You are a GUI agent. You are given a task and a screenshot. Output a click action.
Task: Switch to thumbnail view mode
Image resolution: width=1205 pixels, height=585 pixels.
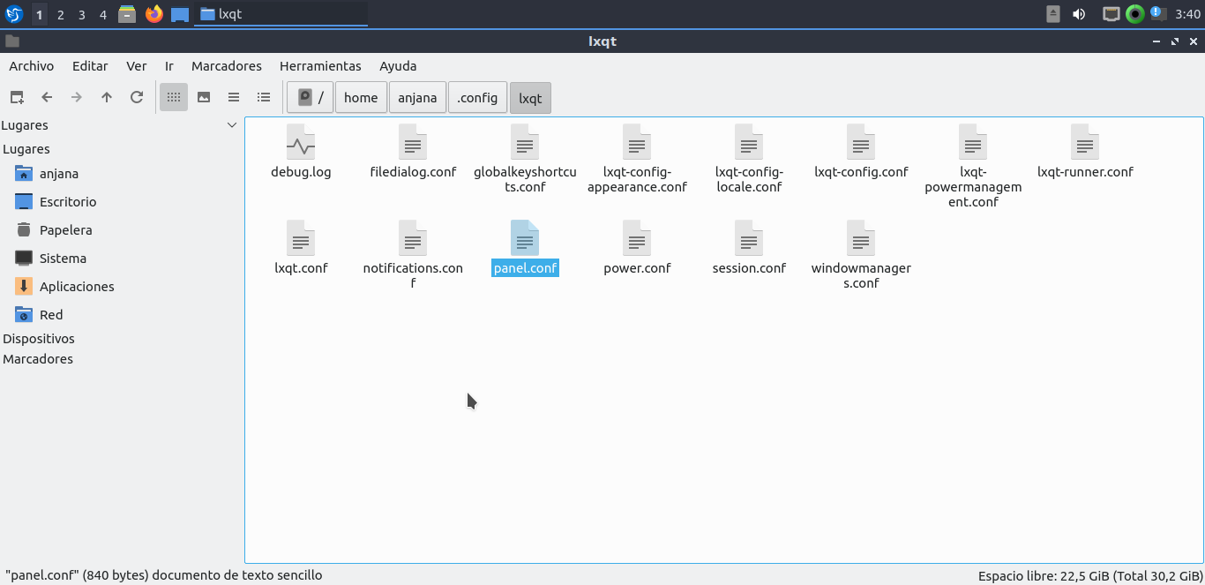[204, 97]
